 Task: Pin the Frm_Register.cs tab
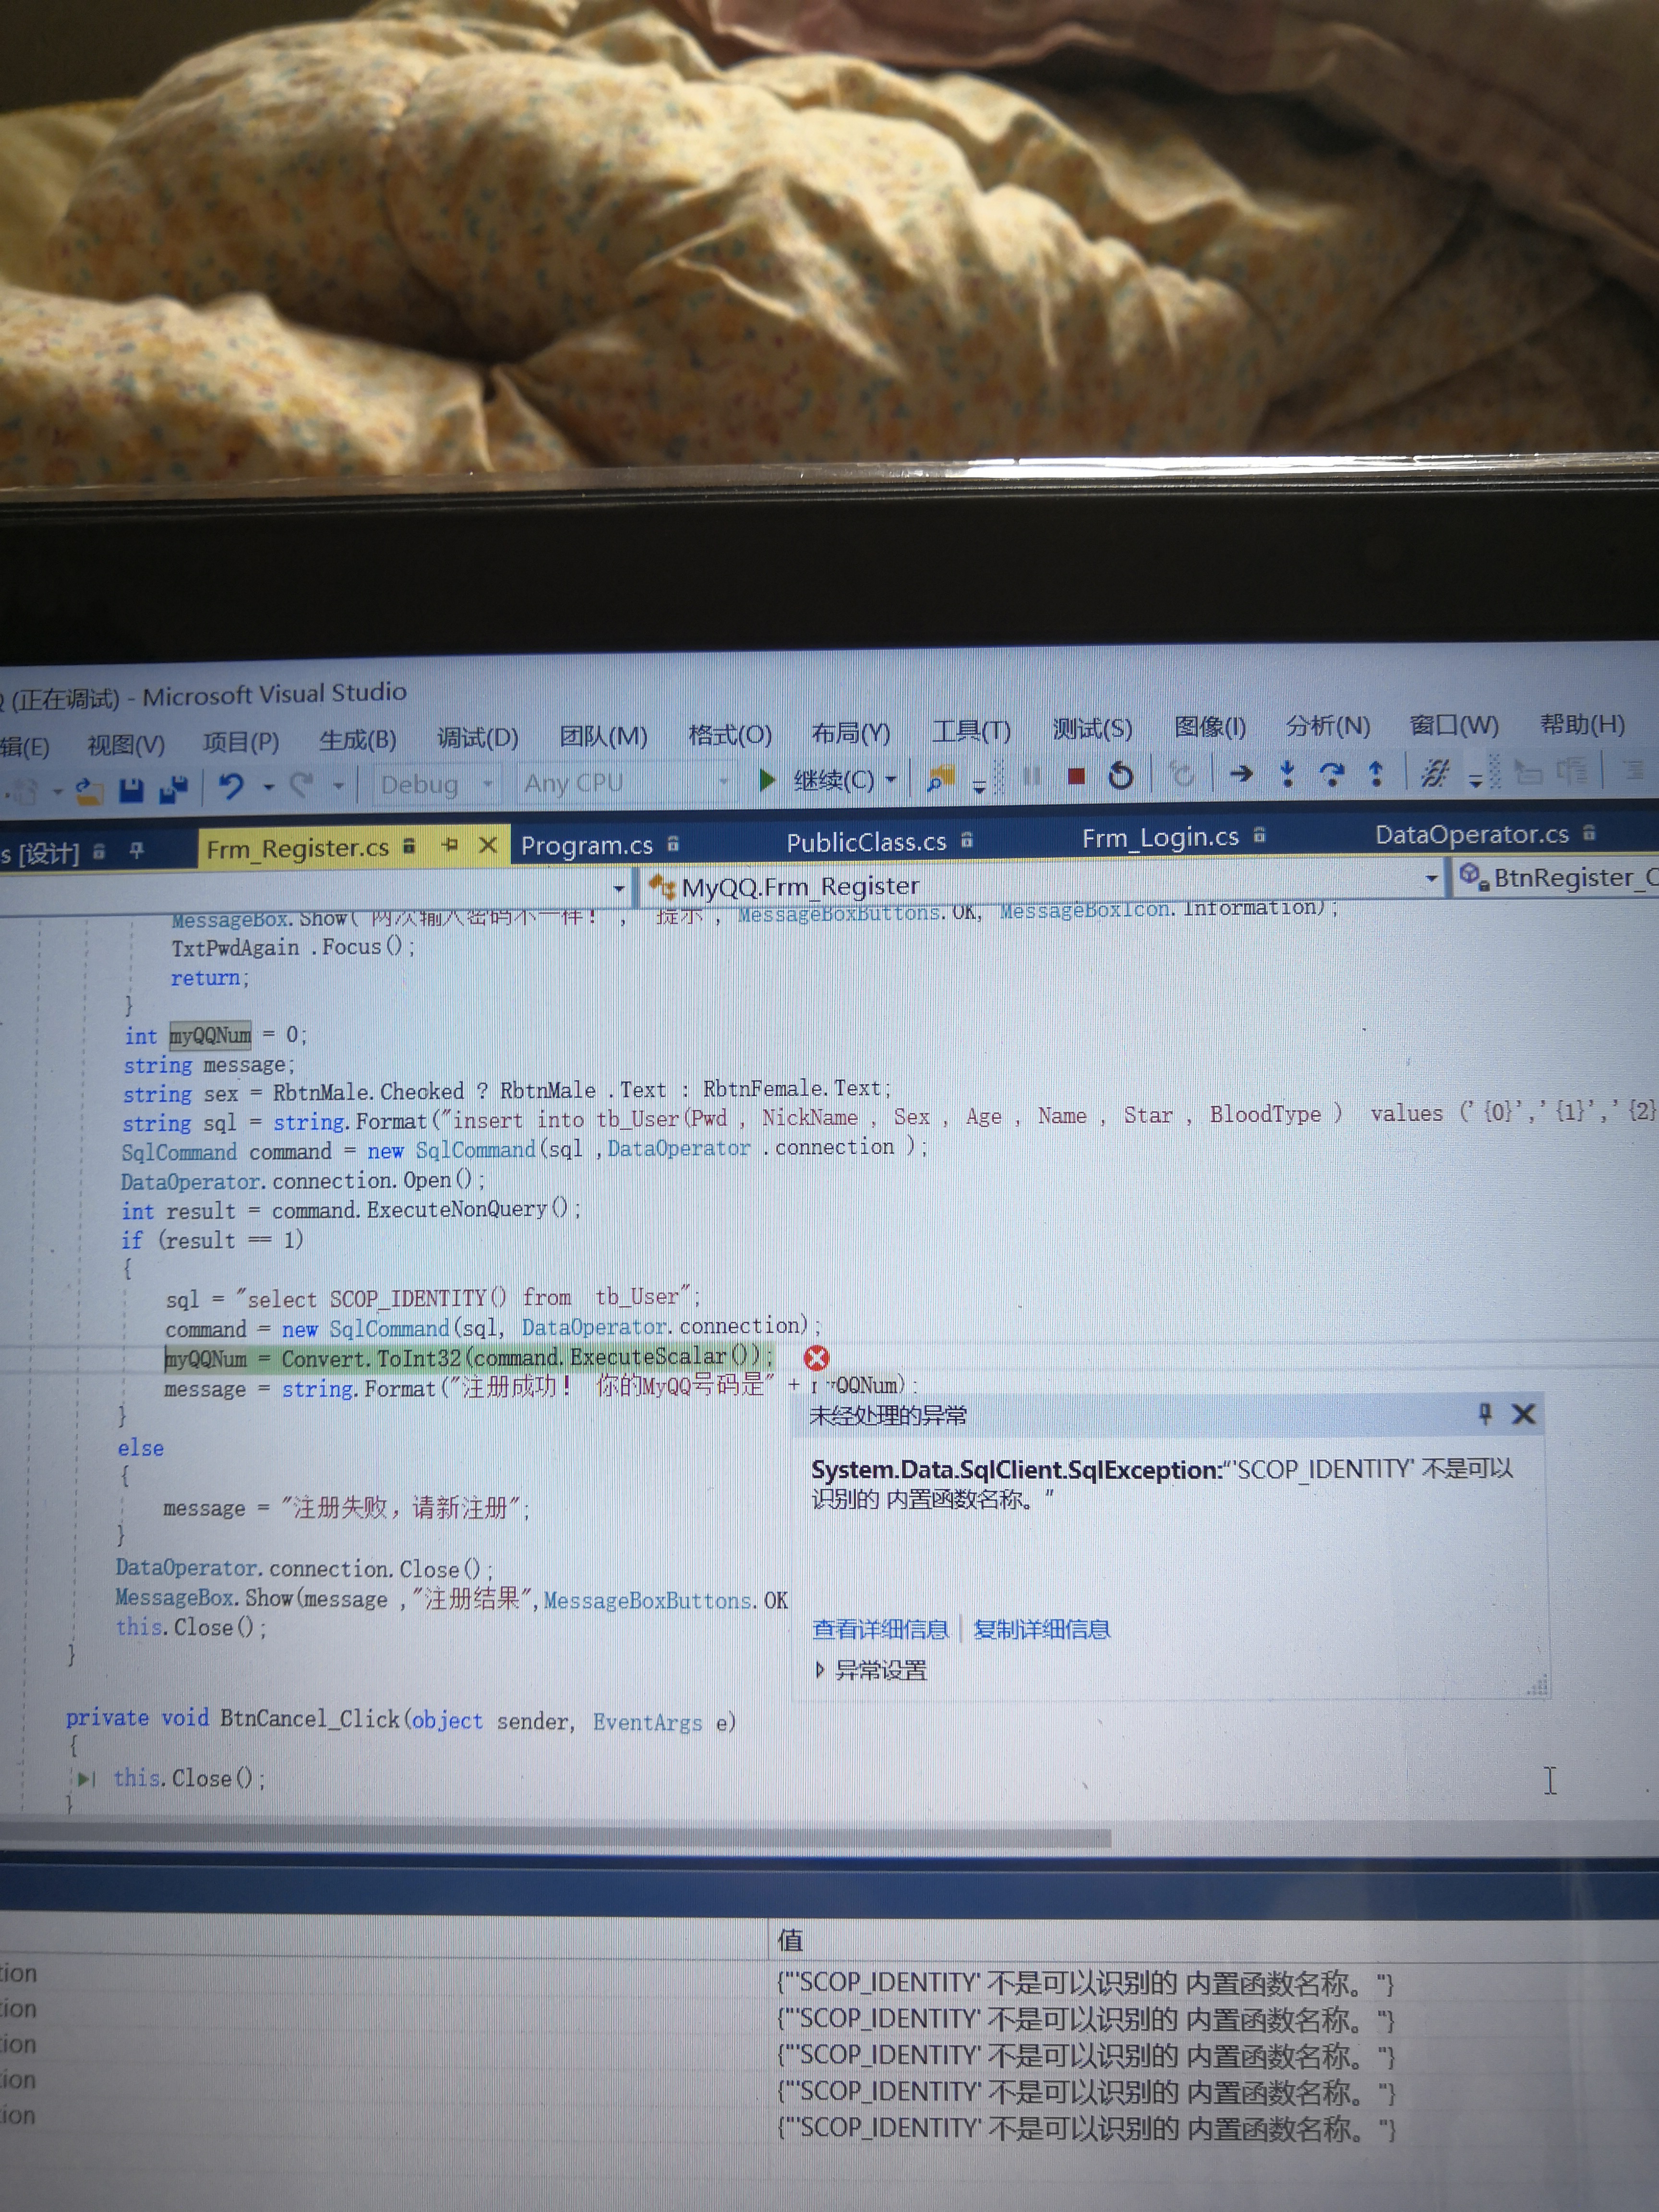450,846
